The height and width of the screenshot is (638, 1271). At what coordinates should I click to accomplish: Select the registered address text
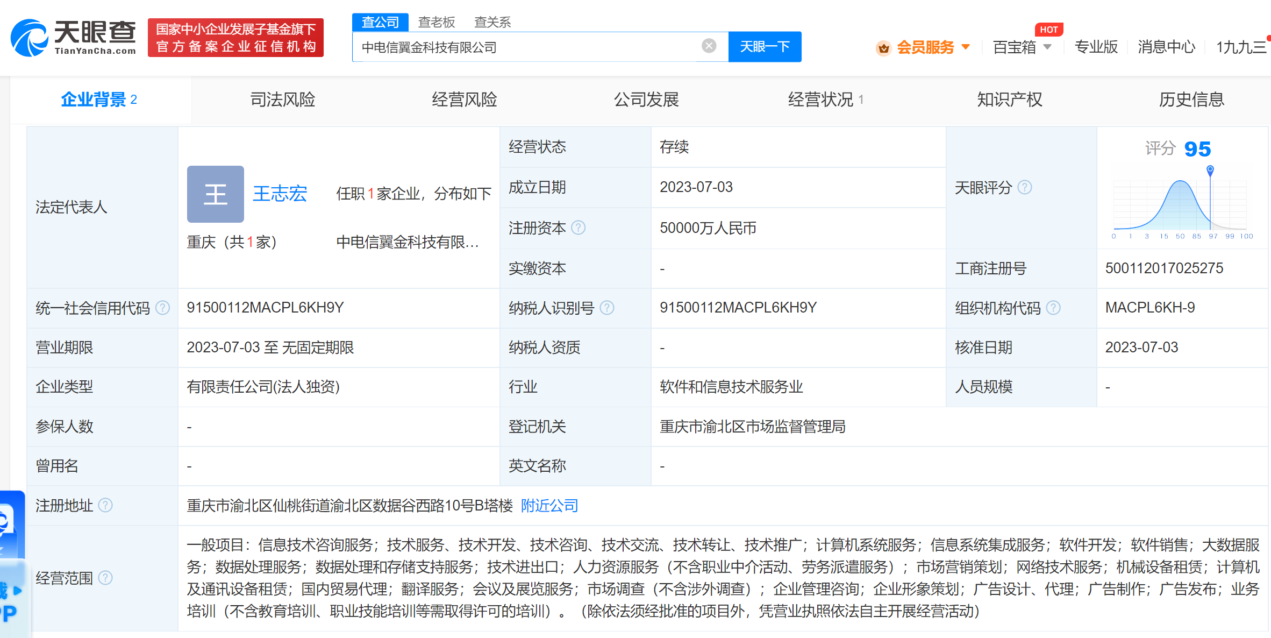[x=349, y=506]
